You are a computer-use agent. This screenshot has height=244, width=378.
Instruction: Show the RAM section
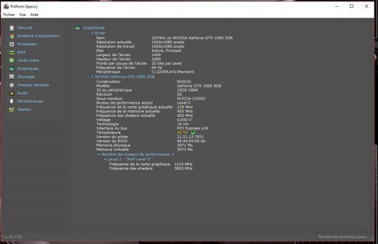(21, 52)
